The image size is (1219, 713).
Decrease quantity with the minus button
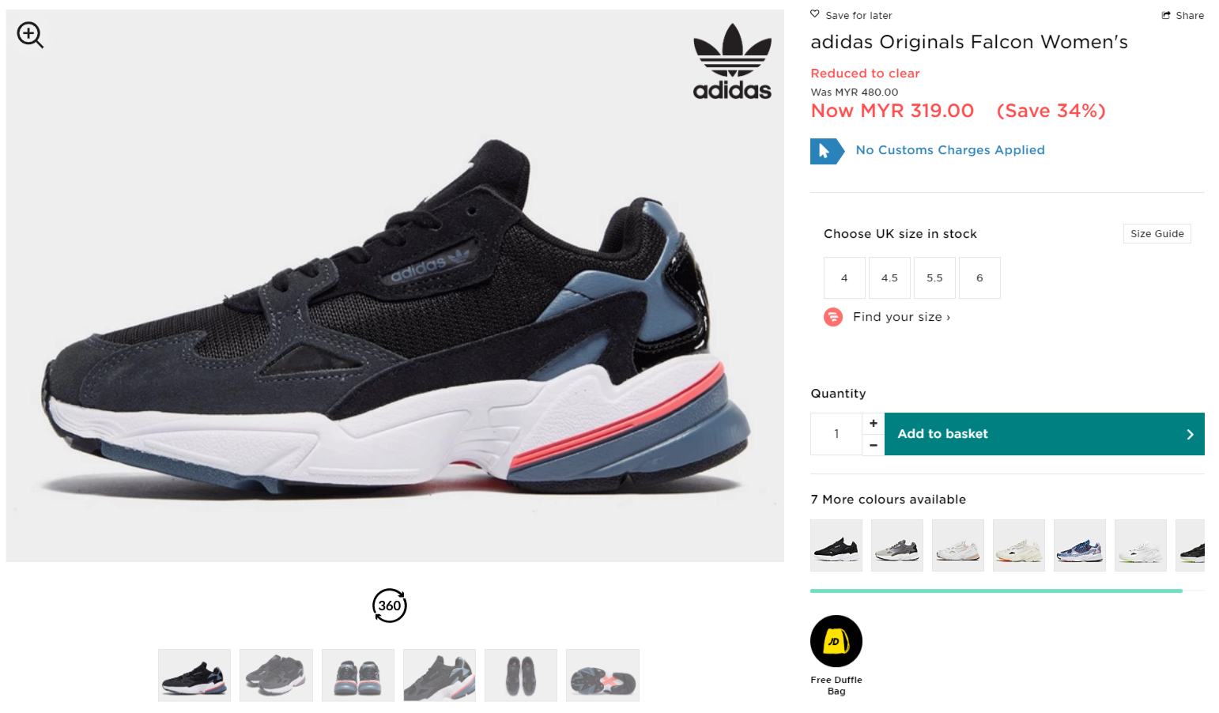pyautogui.click(x=874, y=445)
